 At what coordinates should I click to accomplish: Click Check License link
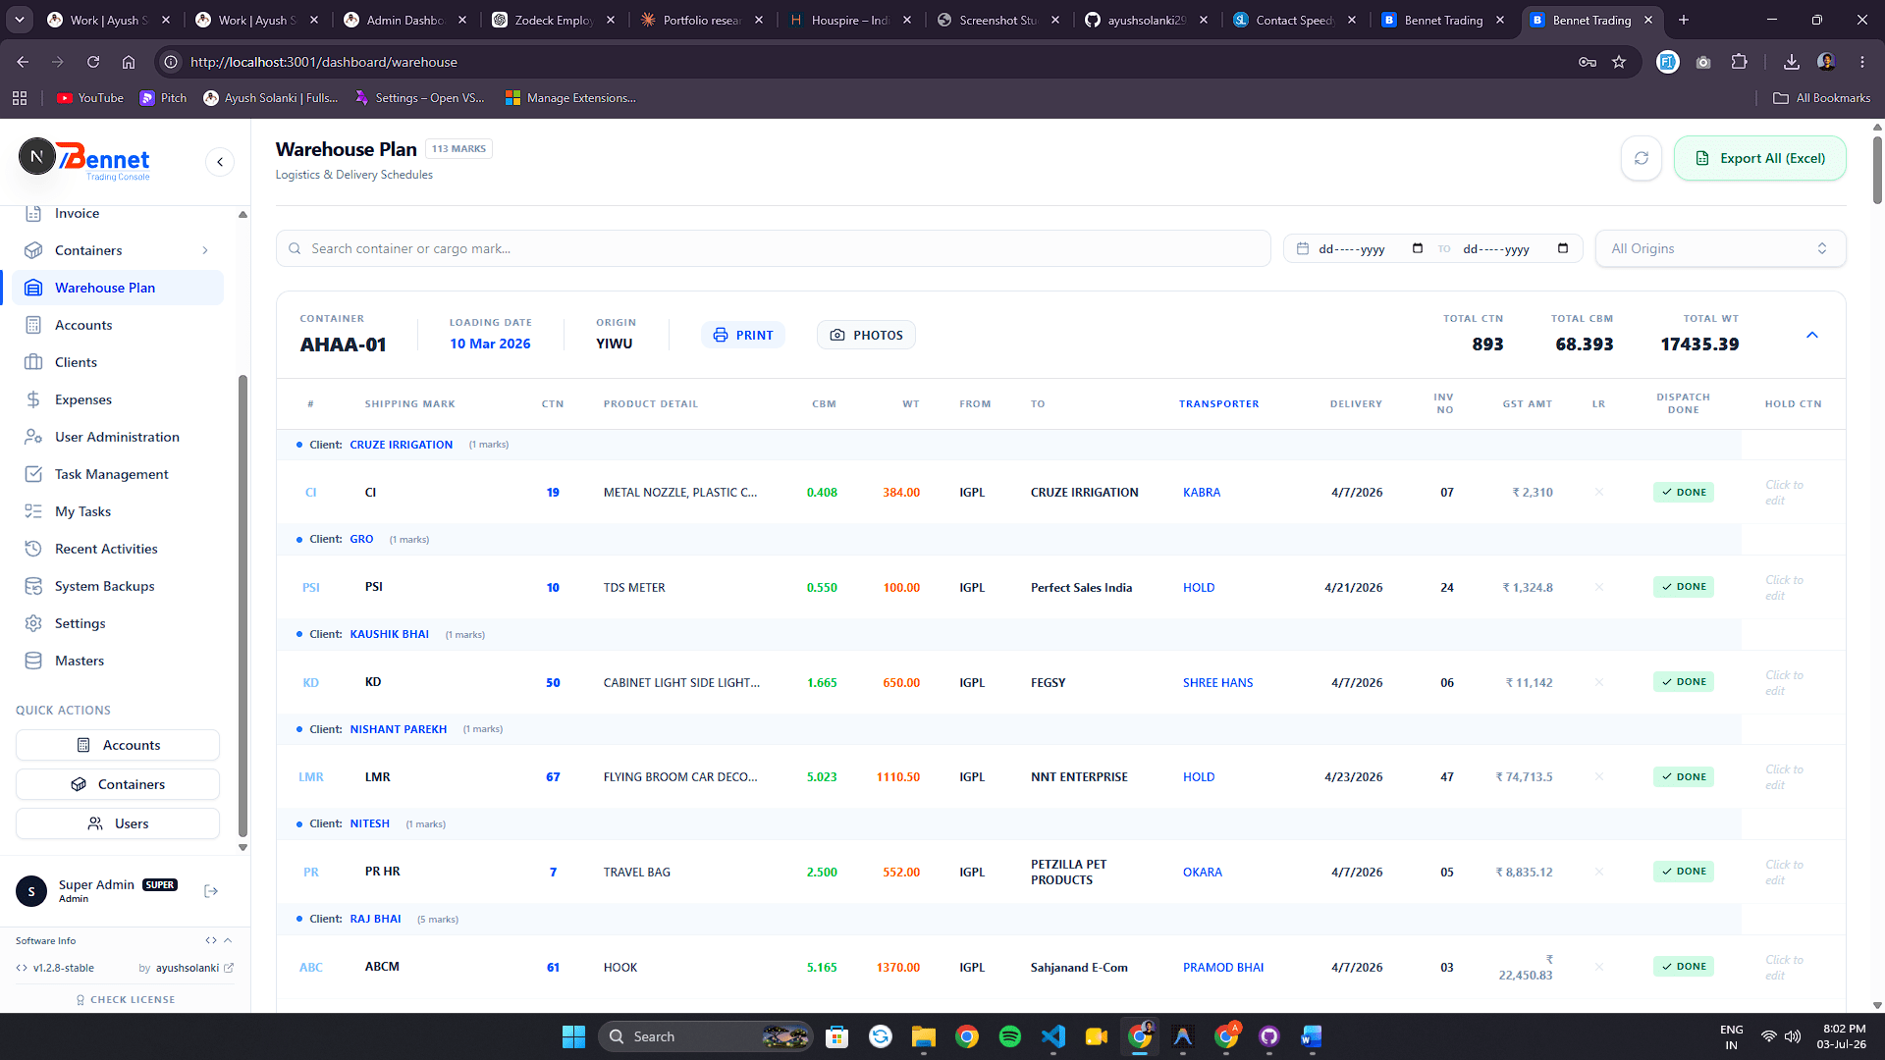coord(126,999)
